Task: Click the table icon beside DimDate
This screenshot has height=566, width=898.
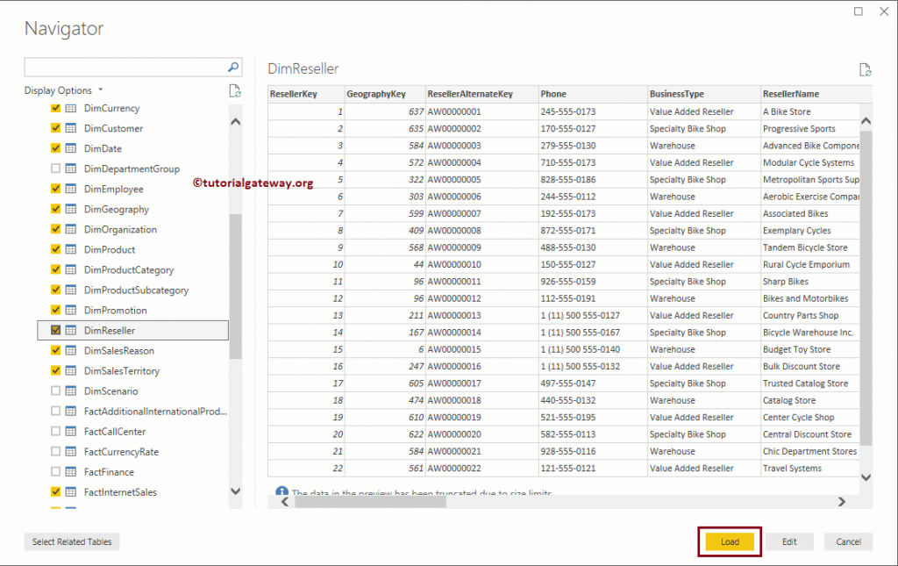Action: 70,147
